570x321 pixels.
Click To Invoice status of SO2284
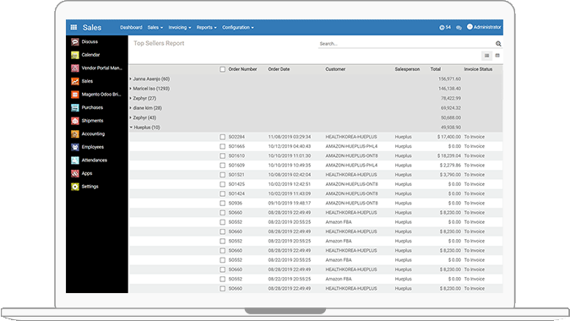click(475, 137)
